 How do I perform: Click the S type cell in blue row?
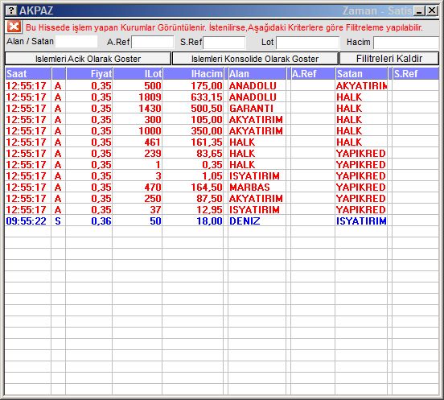coord(58,221)
